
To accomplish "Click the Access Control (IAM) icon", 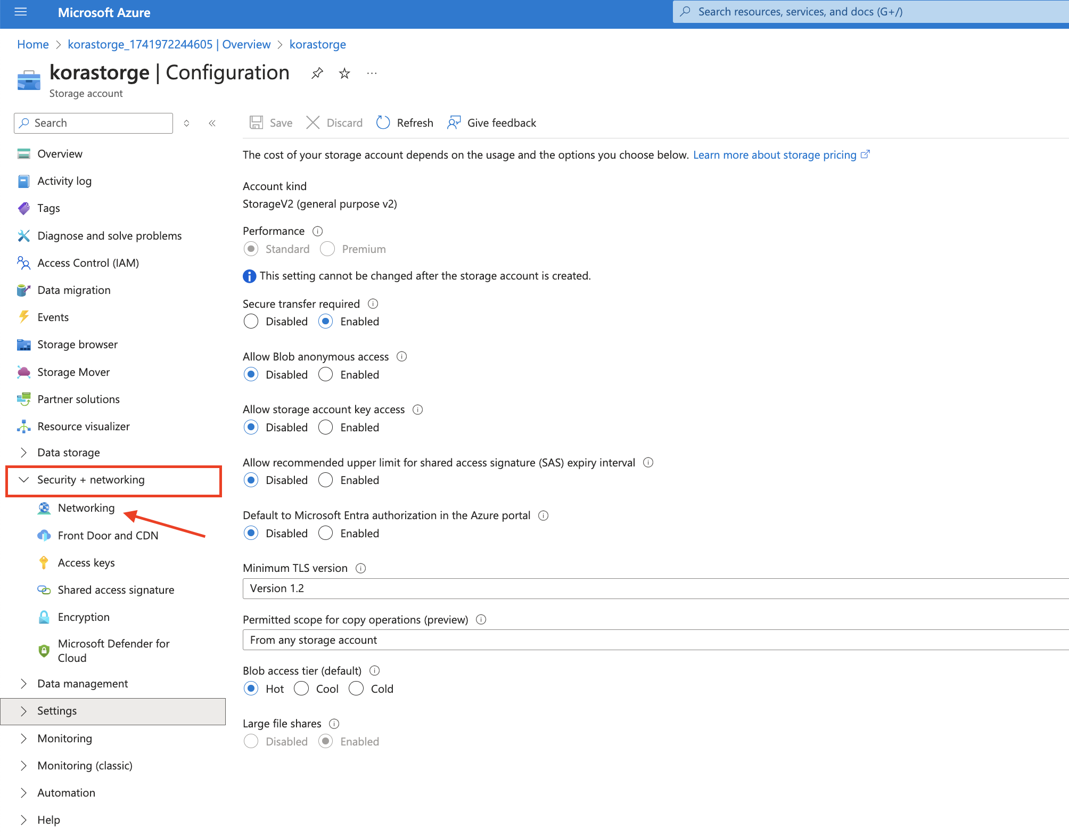I will pyautogui.click(x=23, y=263).
